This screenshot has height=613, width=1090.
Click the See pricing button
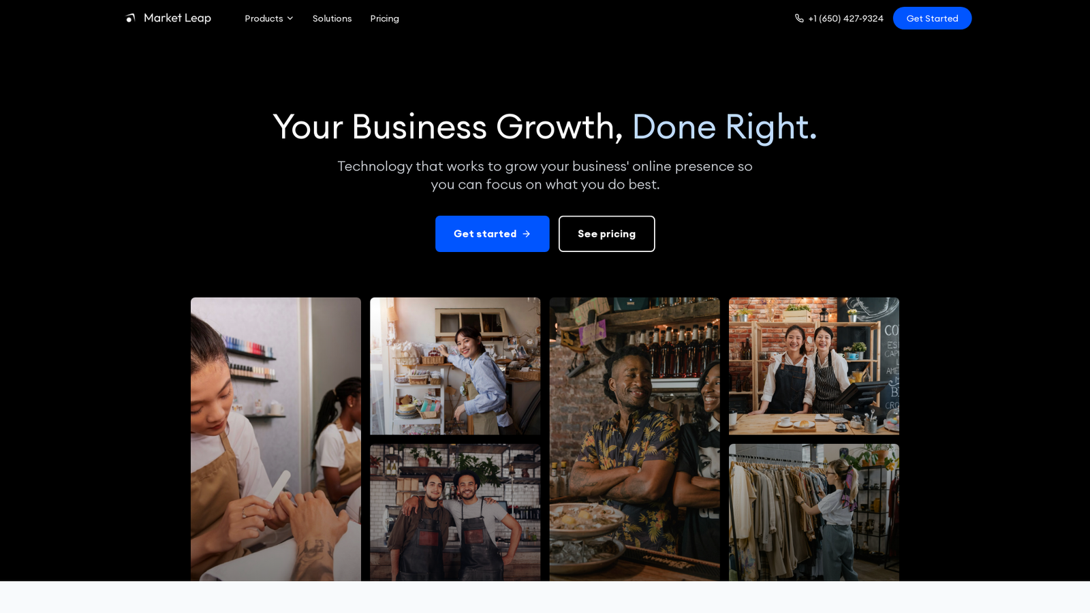click(606, 234)
